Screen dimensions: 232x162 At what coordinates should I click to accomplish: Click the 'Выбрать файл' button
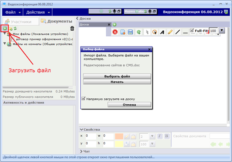click(x=117, y=76)
